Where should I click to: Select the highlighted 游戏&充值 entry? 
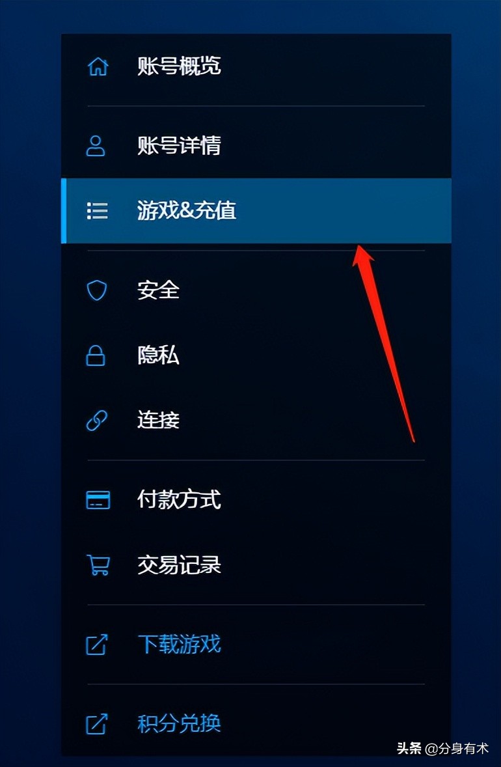[256, 211]
